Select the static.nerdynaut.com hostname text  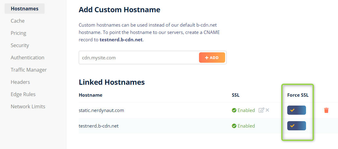point(101,110)
